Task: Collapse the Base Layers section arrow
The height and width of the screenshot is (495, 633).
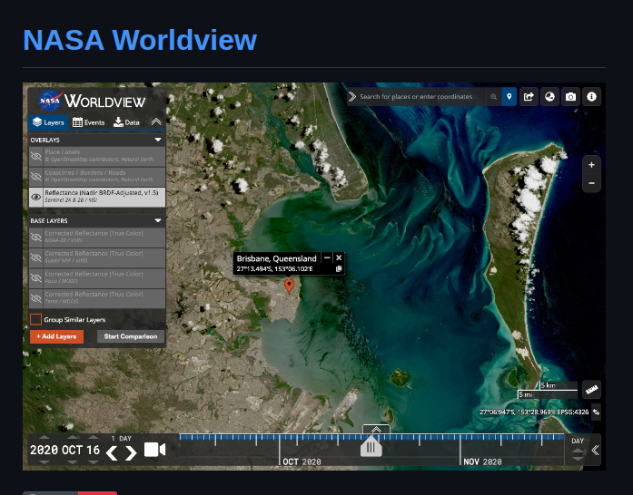Action: pyautogui.click(x=158, y=220)
